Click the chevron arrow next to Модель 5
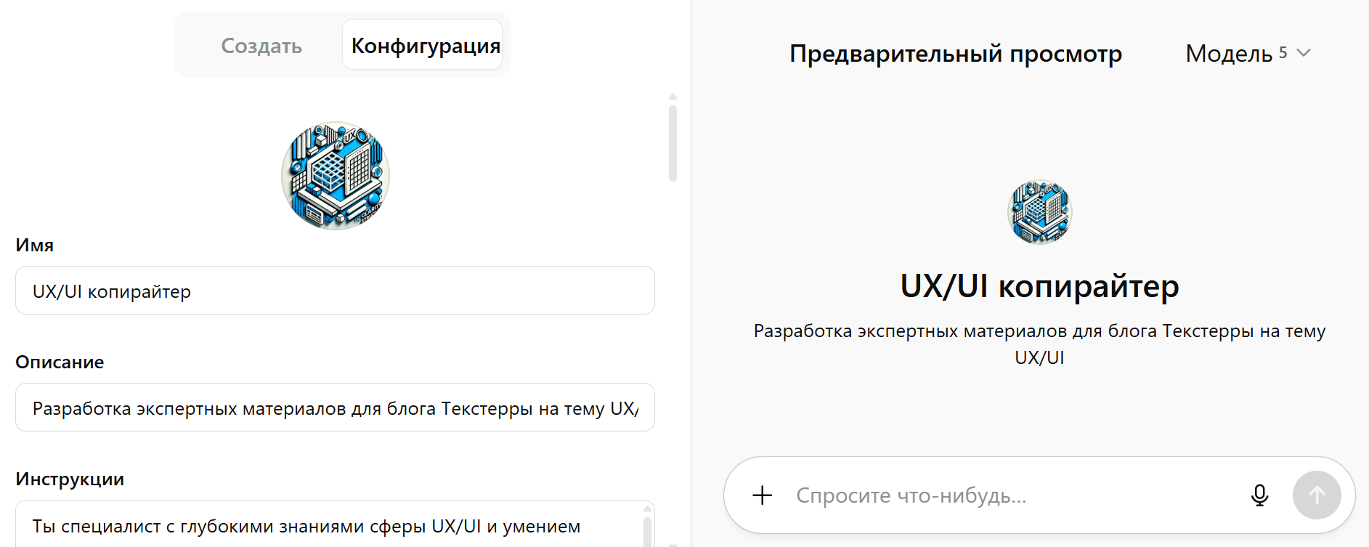This screenshot has width=1369, height=547. click(x=1304, y=53)
